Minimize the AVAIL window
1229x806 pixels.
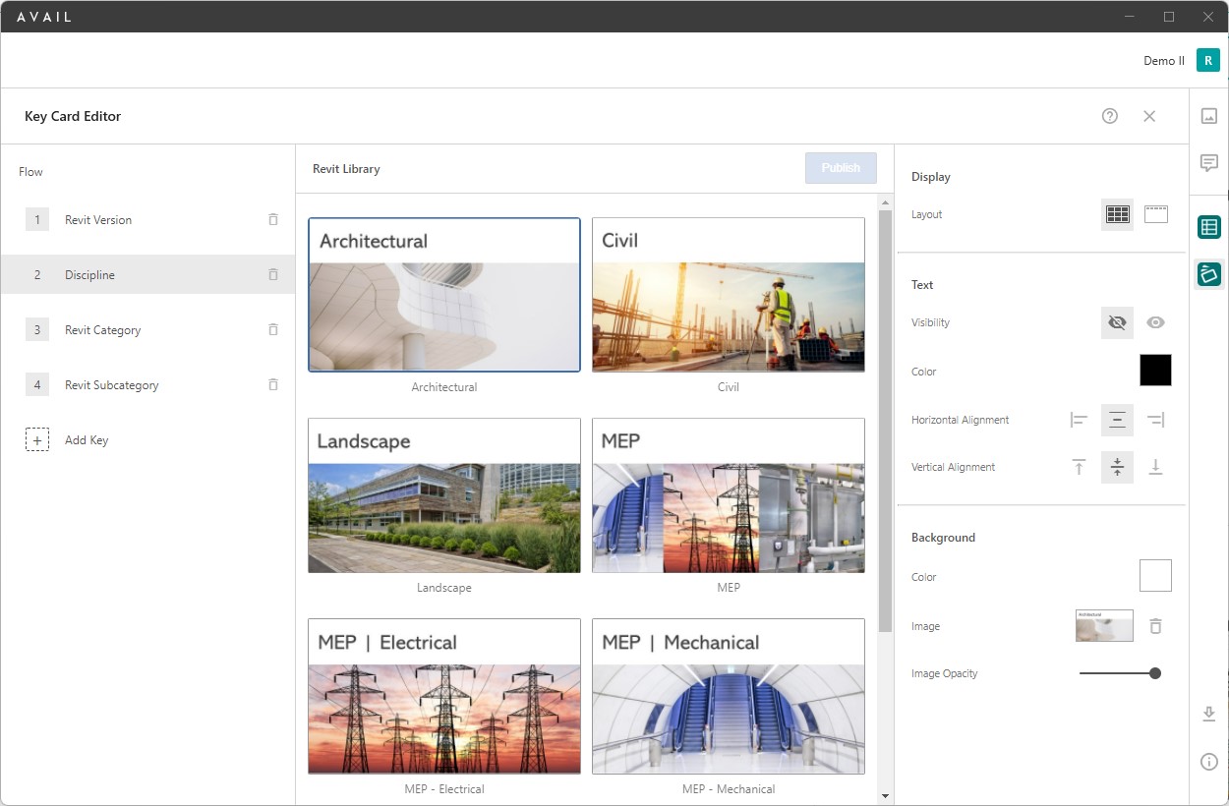point(1130,17)
